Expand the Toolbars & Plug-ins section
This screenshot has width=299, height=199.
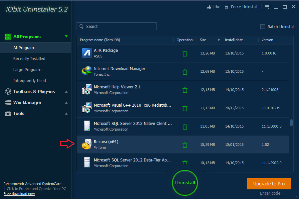(x=66, y=92)
